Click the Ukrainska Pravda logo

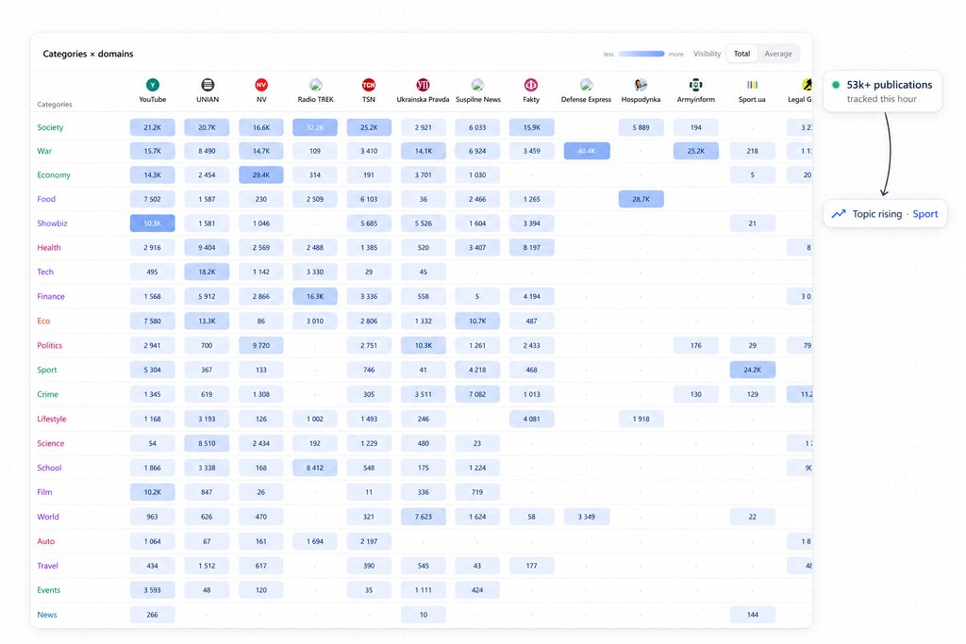[423, 85]
